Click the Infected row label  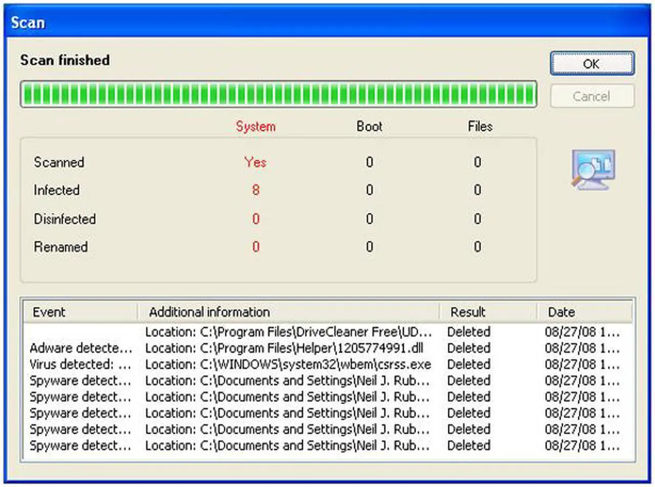pos(56,190)
